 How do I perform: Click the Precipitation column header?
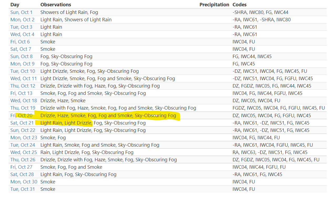[x=214, y=5]
